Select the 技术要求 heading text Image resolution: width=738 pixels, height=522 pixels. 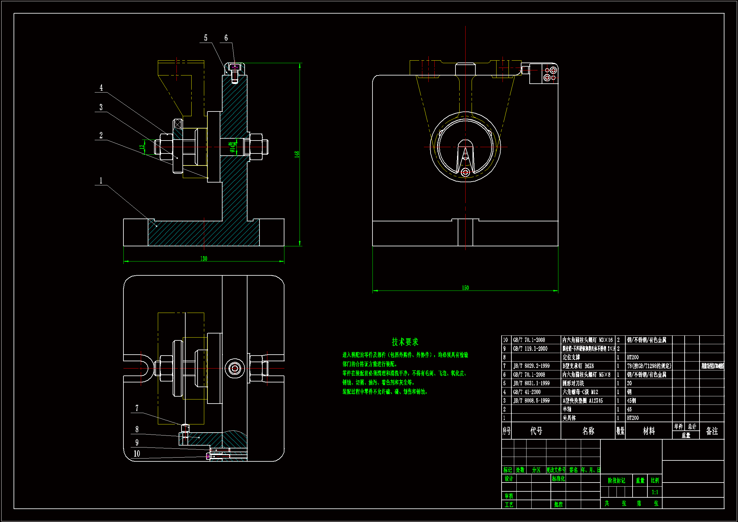[405, 342]
